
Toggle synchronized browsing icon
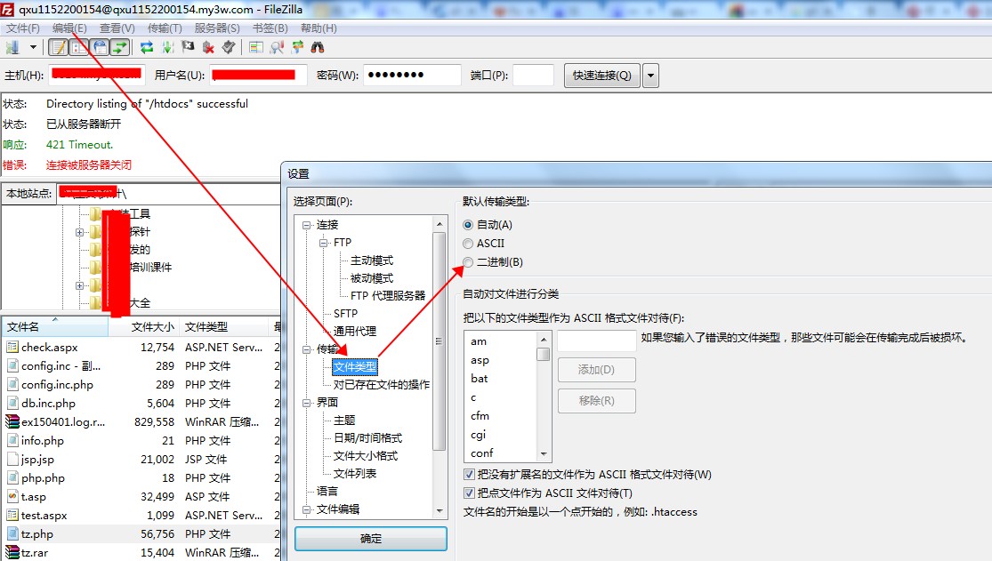click(x=297, y=47)
